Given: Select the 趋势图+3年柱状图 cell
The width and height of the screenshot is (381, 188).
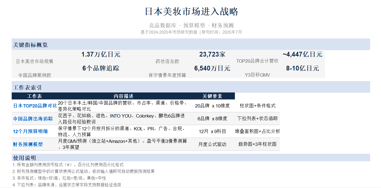Looking at the screenshot, I should click(257, 144).
